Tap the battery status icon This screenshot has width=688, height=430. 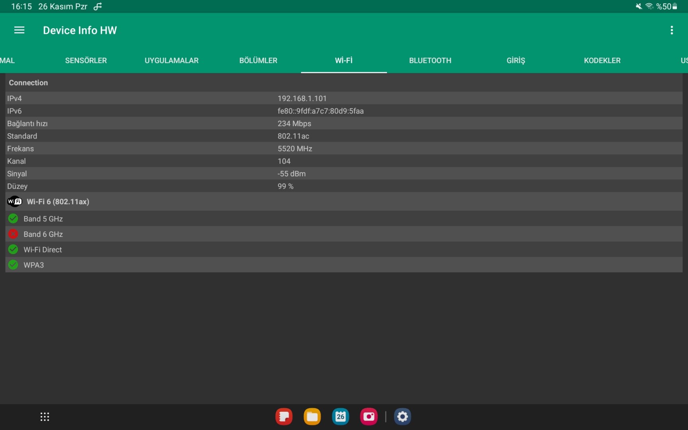pyautogui.click(x=675, y=6)
